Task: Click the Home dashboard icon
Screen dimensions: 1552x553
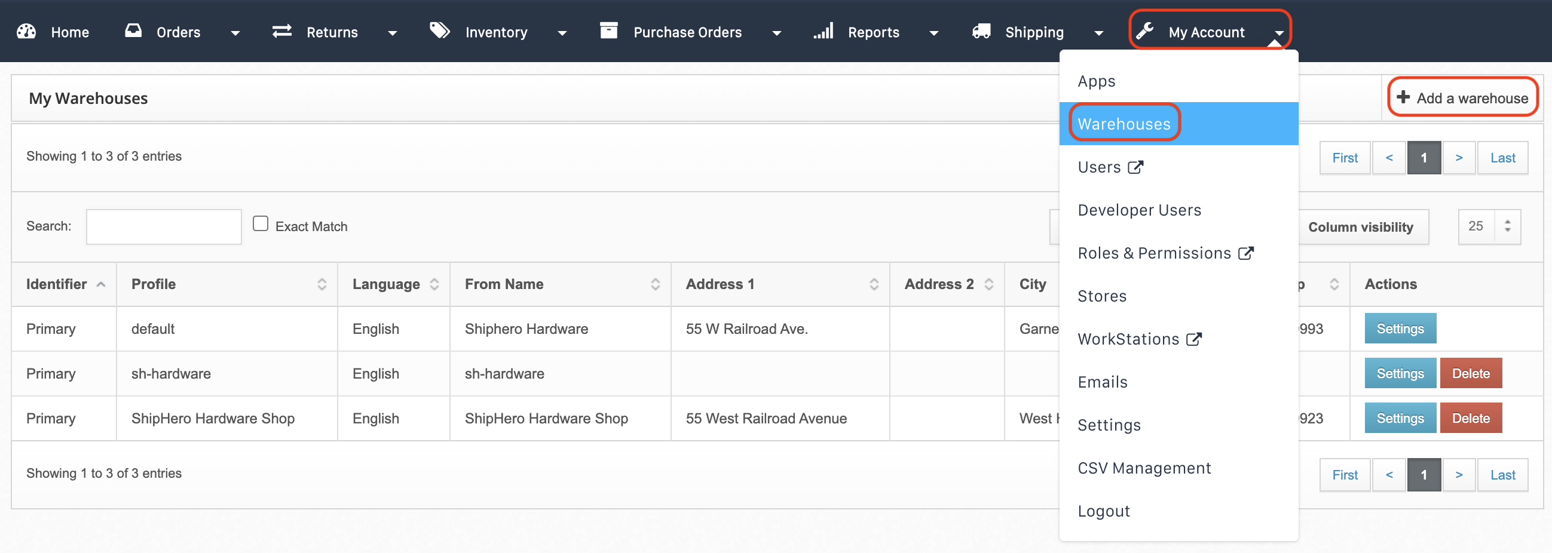Action: pyautogui.click(x=26, y=32)
